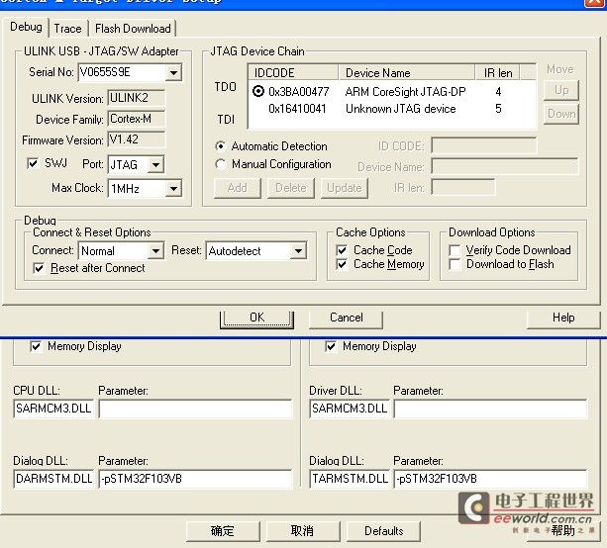Click the OK button
The image size is (607, 548).
256,319
